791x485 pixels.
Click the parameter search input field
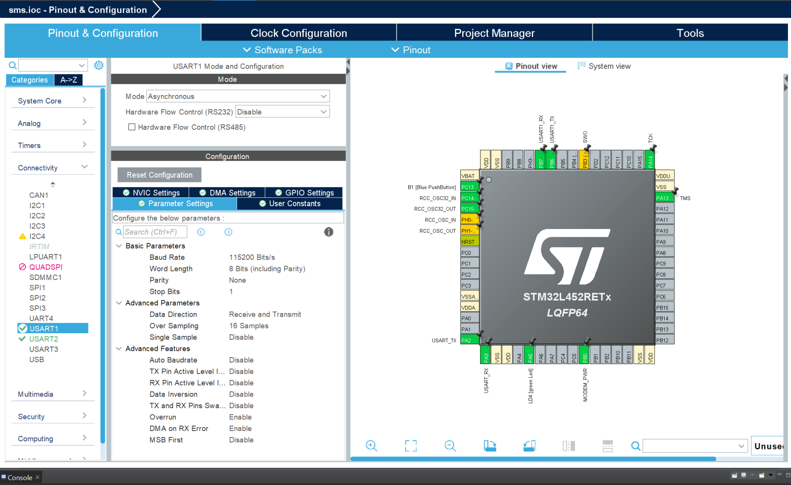point(155,232)
